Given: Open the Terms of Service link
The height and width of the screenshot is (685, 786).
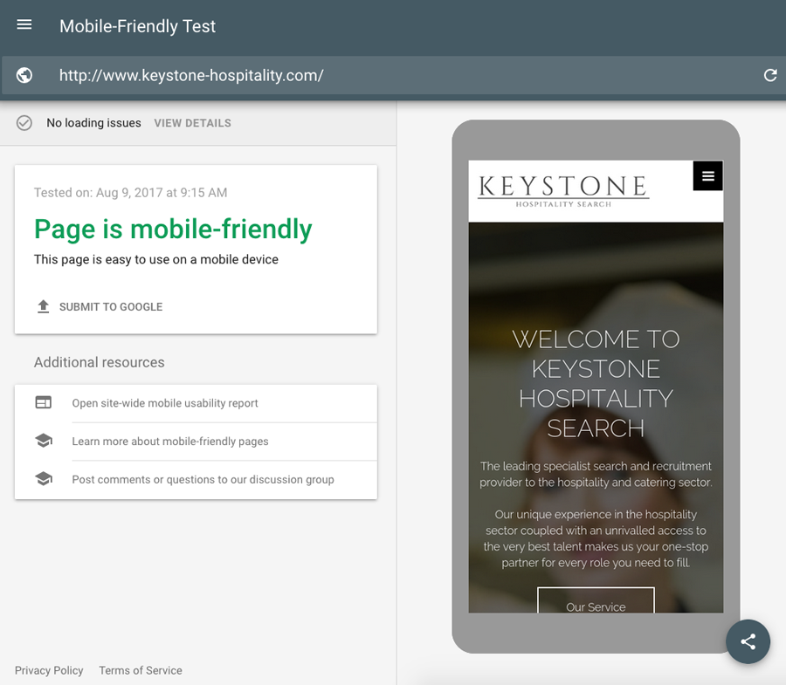Looking at the screenshot, I should pyautogui.click(x=141, y=670).
